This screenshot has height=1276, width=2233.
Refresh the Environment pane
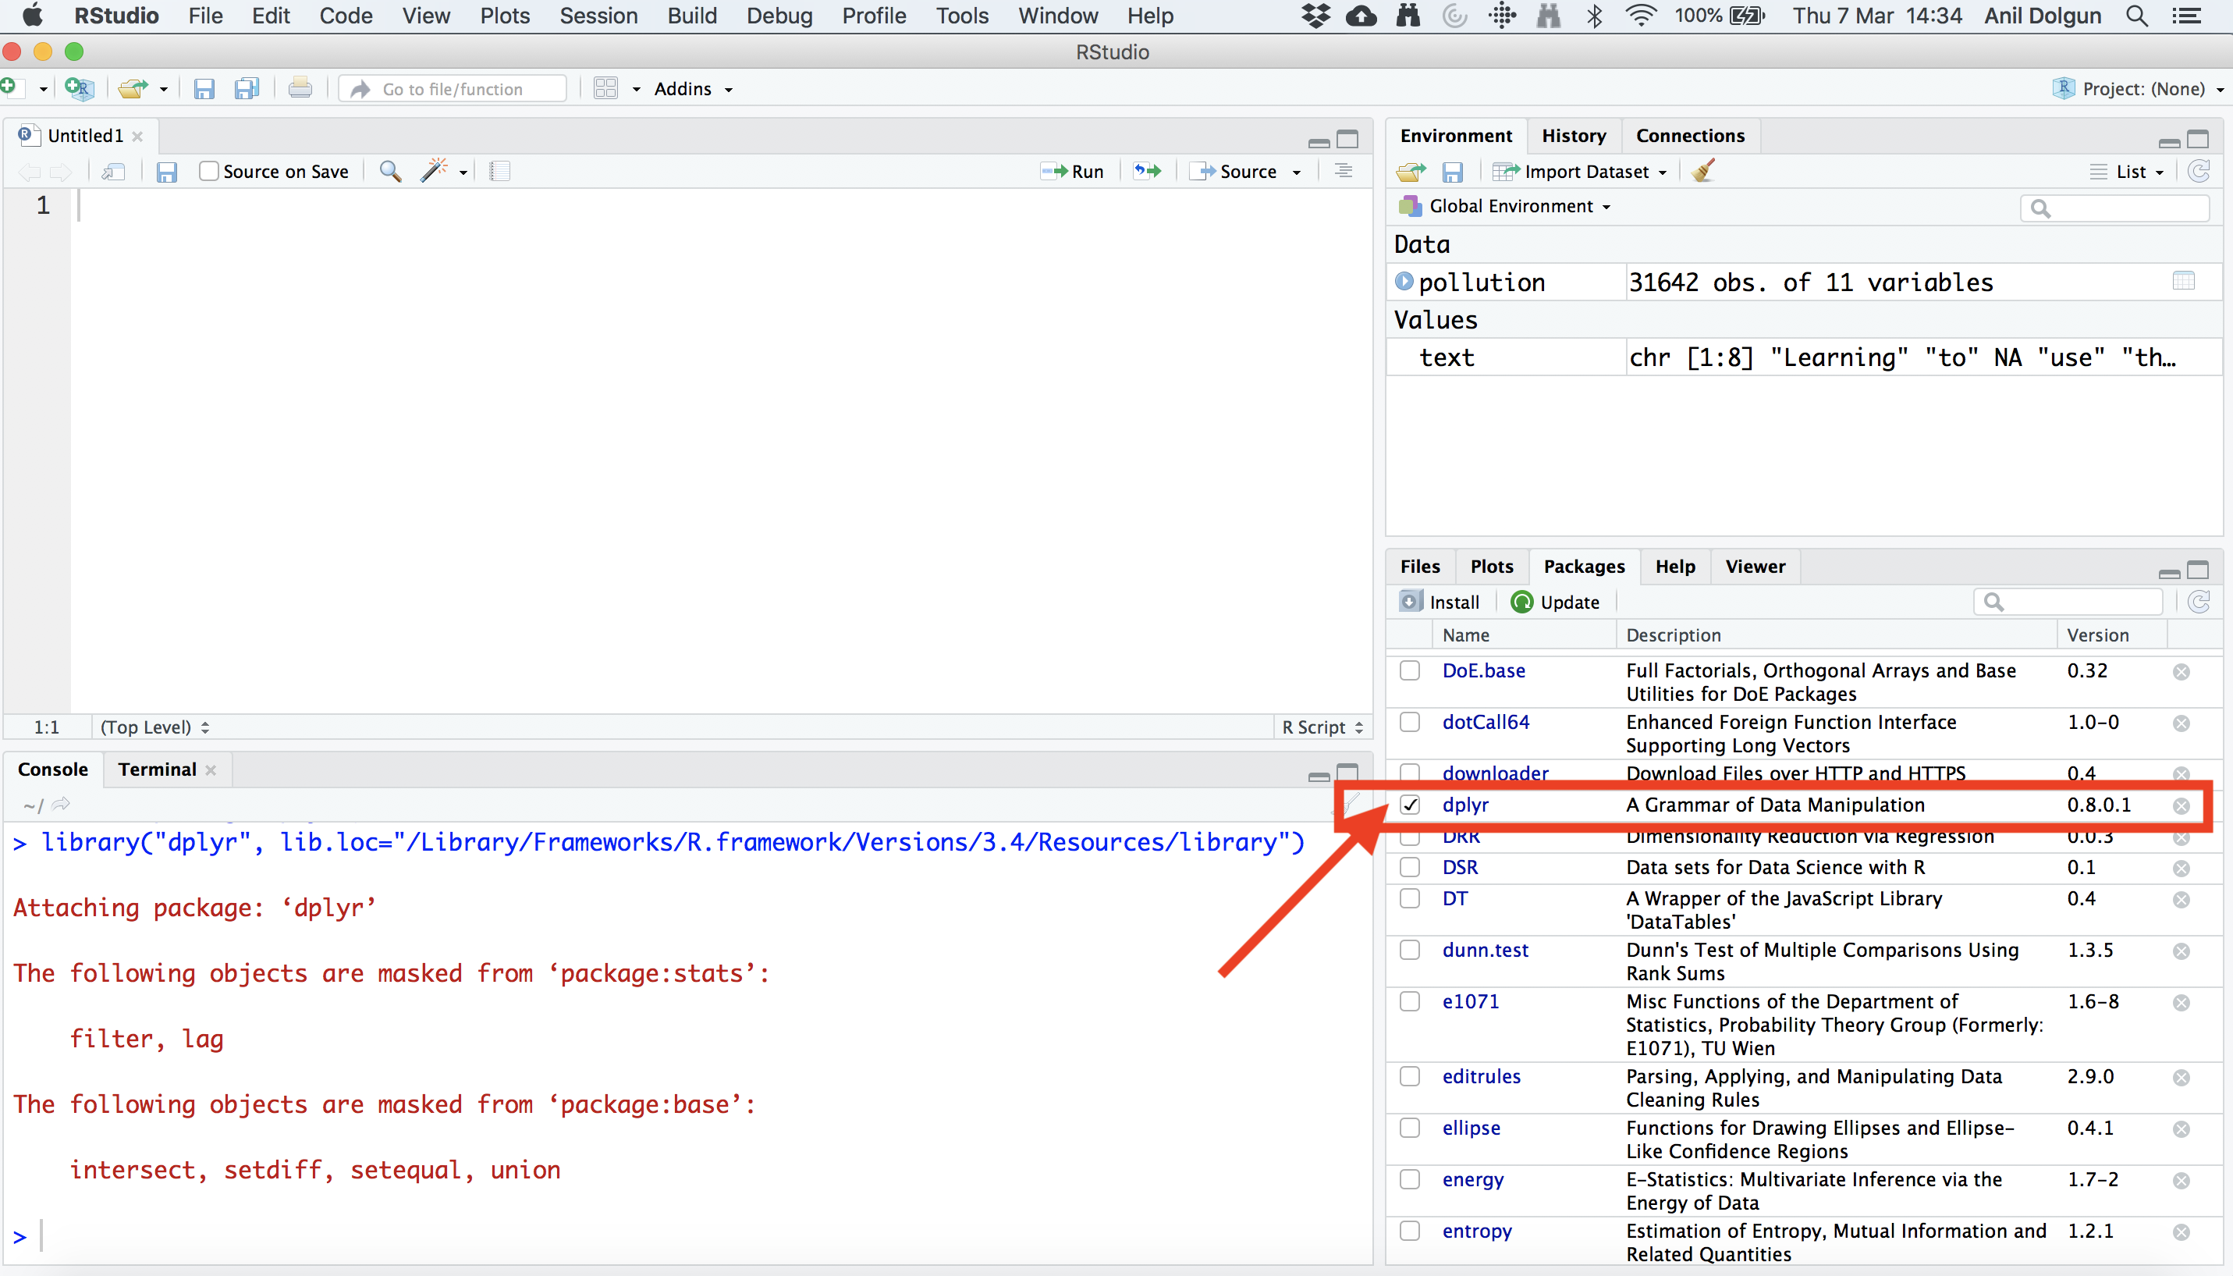(x=2199, y=171)
